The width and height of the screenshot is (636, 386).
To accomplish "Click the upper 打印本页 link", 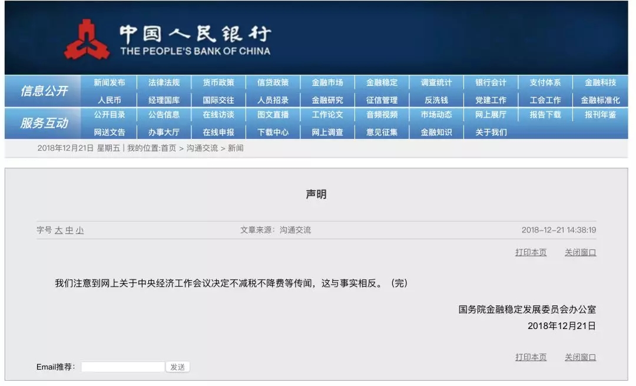I will pos(531,252).
